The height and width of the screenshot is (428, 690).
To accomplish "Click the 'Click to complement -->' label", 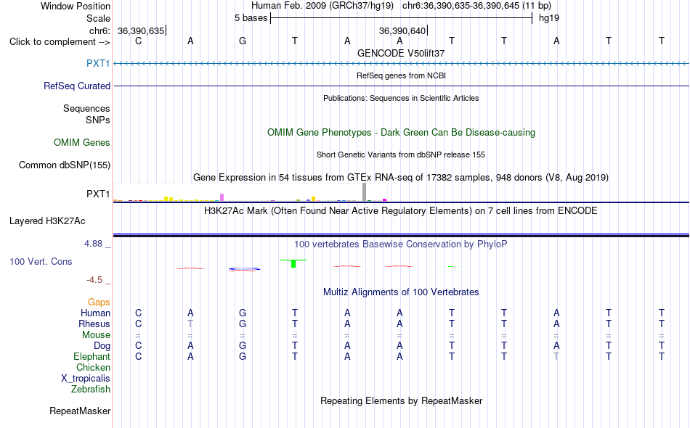I will pyautogui.click(x=60, y=42).
